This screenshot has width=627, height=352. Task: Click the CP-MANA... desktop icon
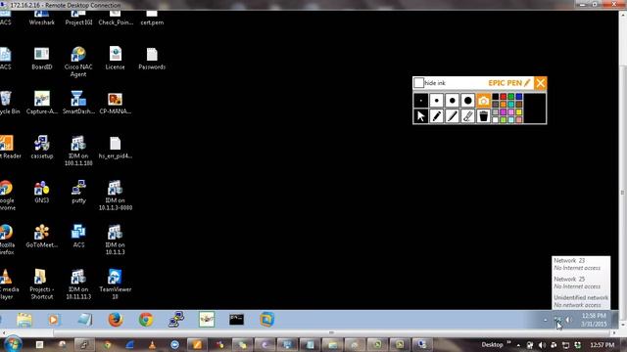[x=116, y=103]
